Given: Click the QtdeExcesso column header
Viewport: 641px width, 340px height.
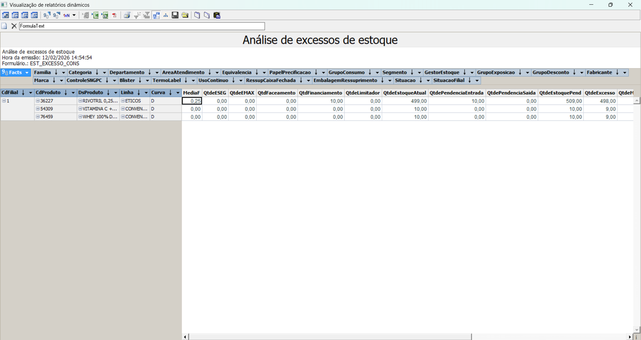Looking at the screenshot, I should click(x=600, y=93).
